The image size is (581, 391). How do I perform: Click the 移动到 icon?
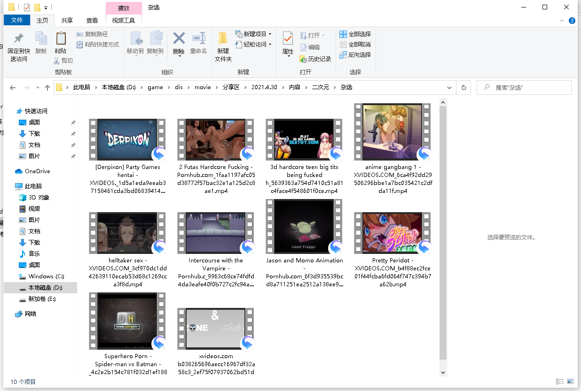(135, 38)
